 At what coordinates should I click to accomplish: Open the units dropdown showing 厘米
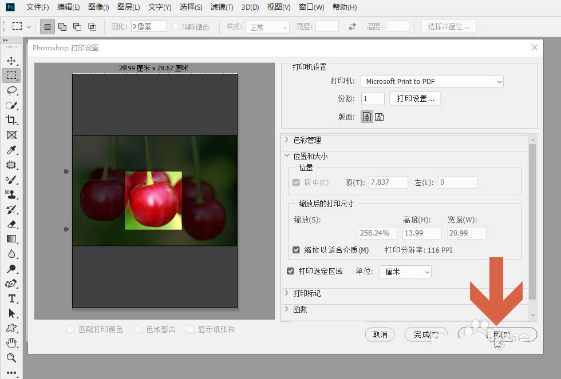click(x=405, y=272)
